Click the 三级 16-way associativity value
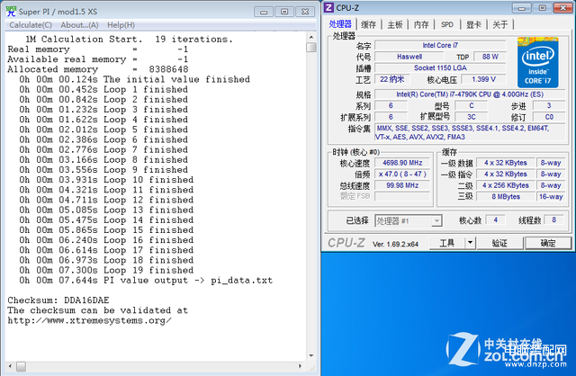The height and width of the screenshot is (376, 576). click(551, 196)
